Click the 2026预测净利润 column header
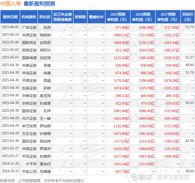The width and height of the screenshot is (195, 183). (x=143, y=17)
